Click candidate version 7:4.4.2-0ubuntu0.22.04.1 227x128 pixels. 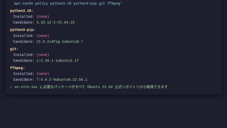(62, 80)
